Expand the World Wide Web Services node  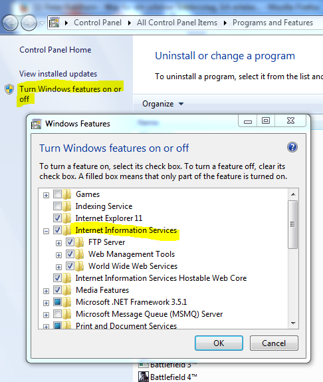click(58, 267)
